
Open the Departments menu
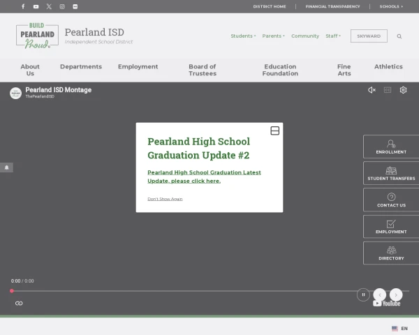pyautogui.click(x=81, y=66)
